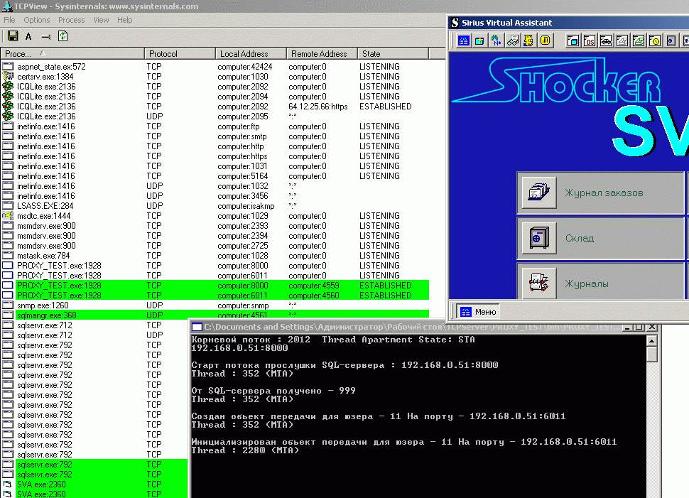Click the computer:5164 local address cell
This screenshot has width=689, height=498.
coord(242,175)
